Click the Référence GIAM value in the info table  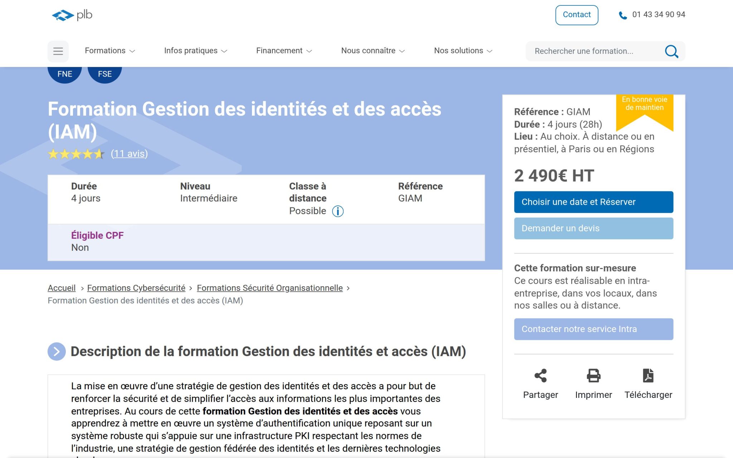[410, 198]
